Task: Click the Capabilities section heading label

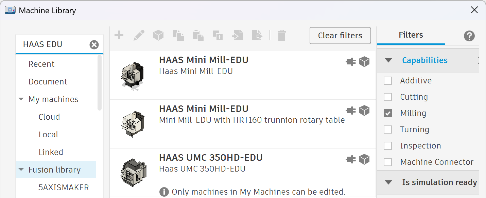Action: pos(425,60)
